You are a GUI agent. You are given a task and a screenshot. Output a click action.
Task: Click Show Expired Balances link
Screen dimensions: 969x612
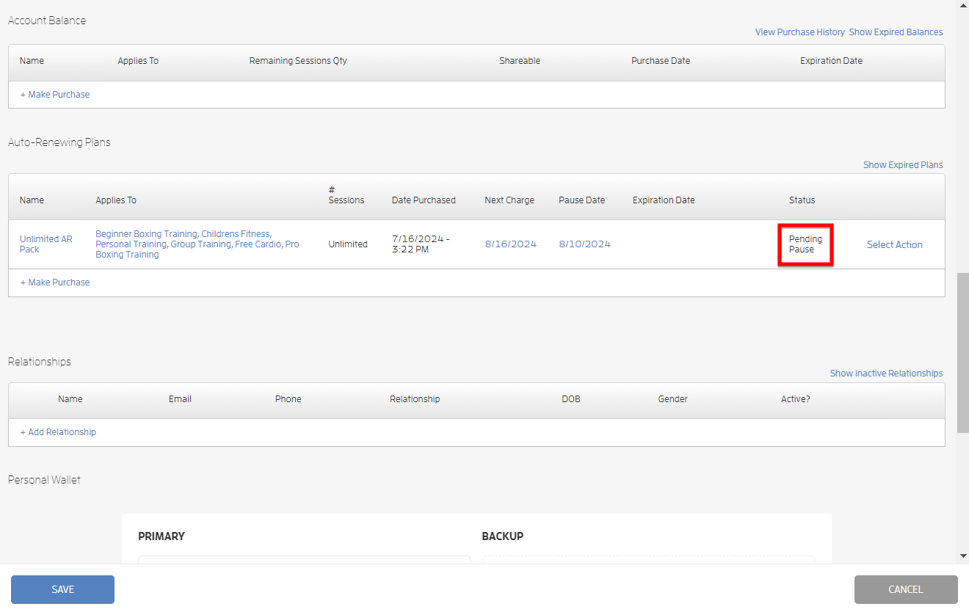coord(896,32)
